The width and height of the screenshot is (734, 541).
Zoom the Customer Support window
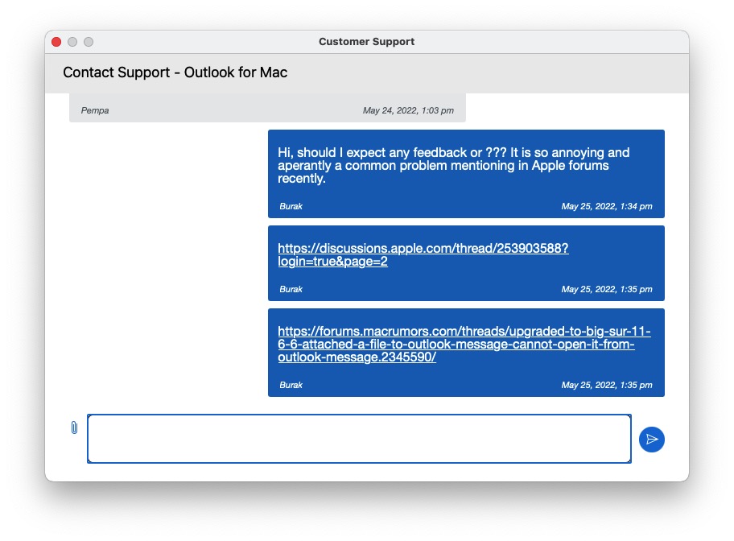89,42
